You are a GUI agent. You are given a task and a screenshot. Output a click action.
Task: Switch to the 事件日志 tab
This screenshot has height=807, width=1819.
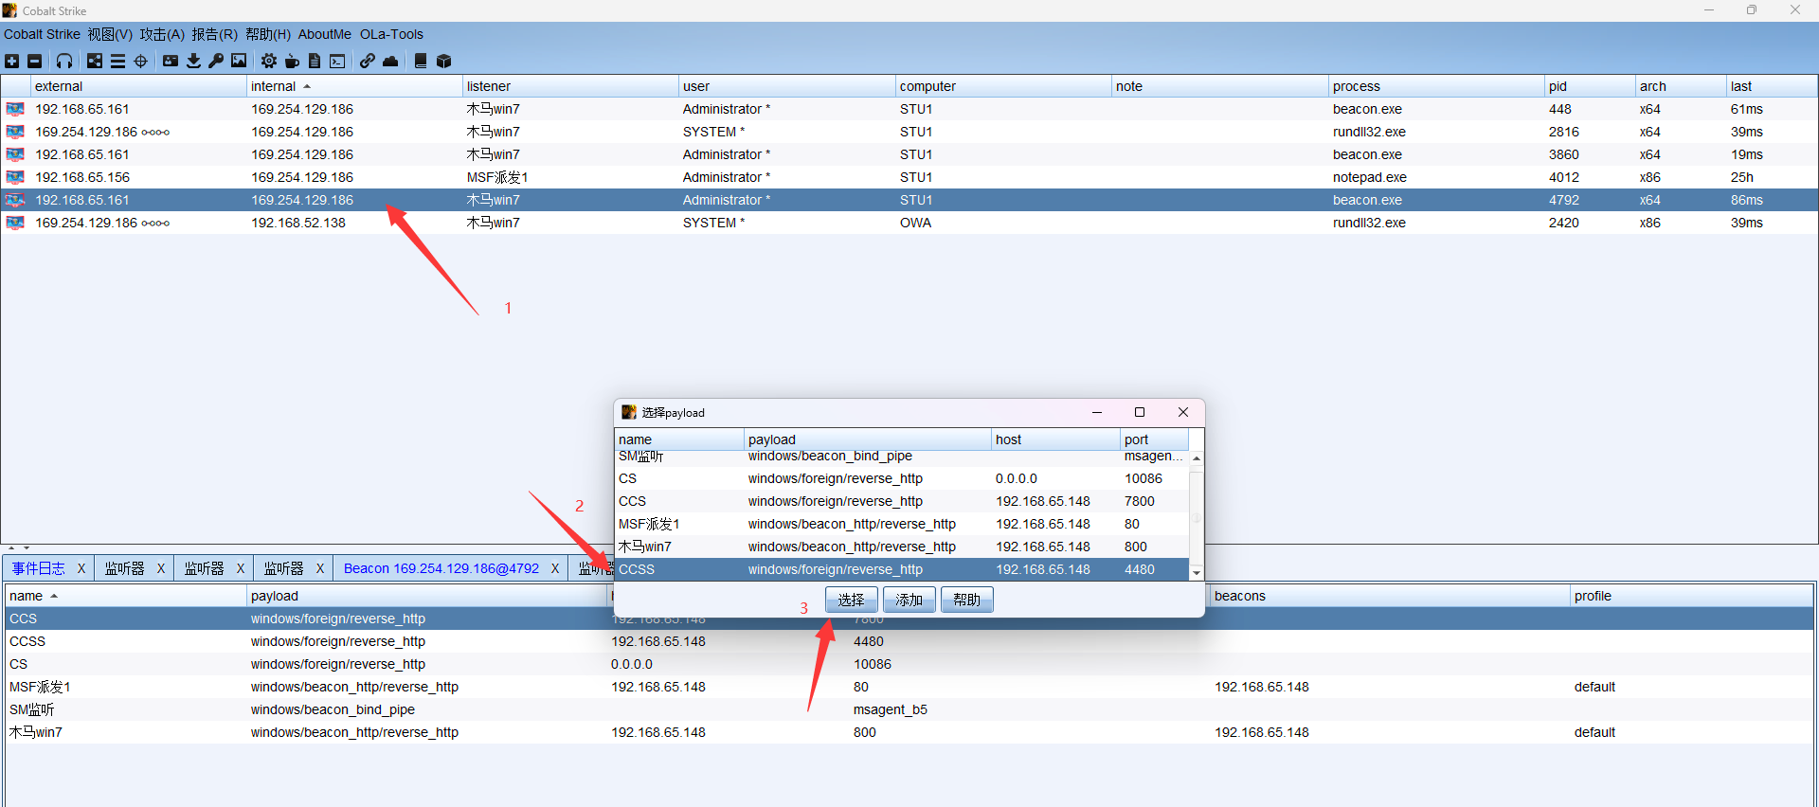point(39,568)
